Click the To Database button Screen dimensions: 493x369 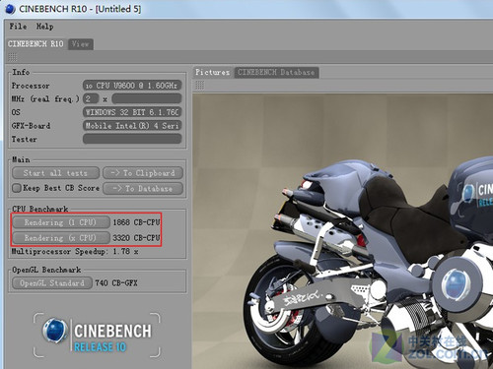[143, 189]
